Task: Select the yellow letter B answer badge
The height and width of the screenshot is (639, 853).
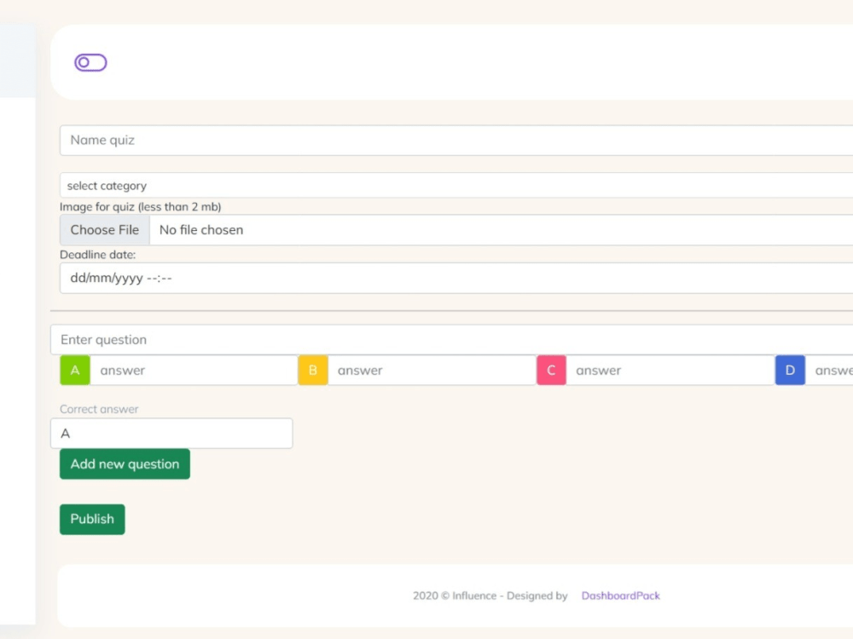Action: (x=312, y=370)
